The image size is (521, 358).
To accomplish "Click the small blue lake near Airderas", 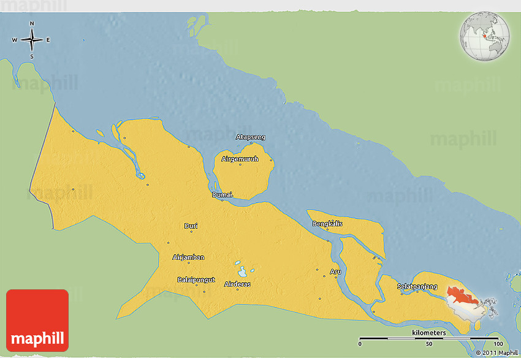I will 242,271.
